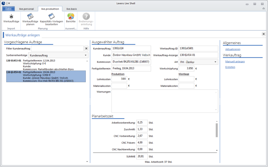Screen dimensions: 268x167
Task: Click the Arbeitsvorbereitung hours field
Action: coord(142,123)
